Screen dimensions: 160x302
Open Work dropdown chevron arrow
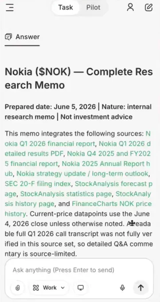[62, 288]
